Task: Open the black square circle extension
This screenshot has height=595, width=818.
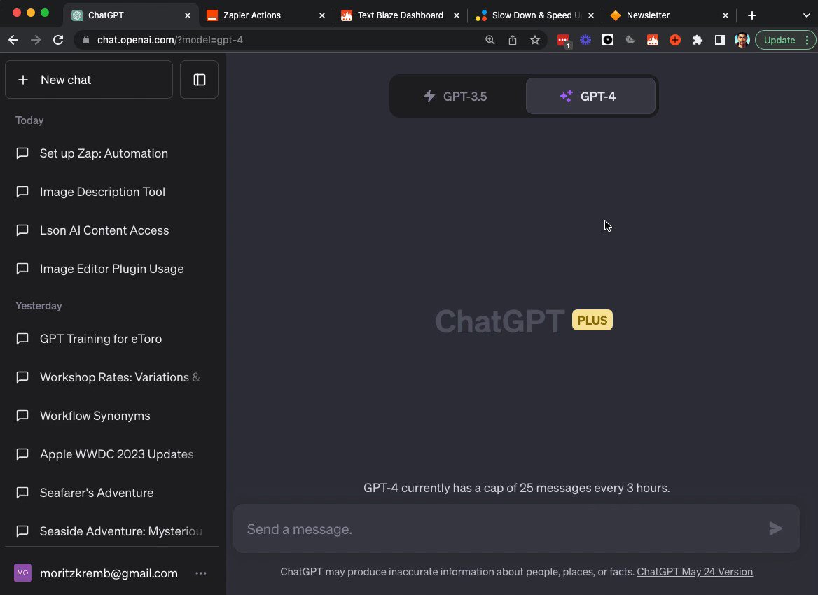Action: (x=608, y=40)
